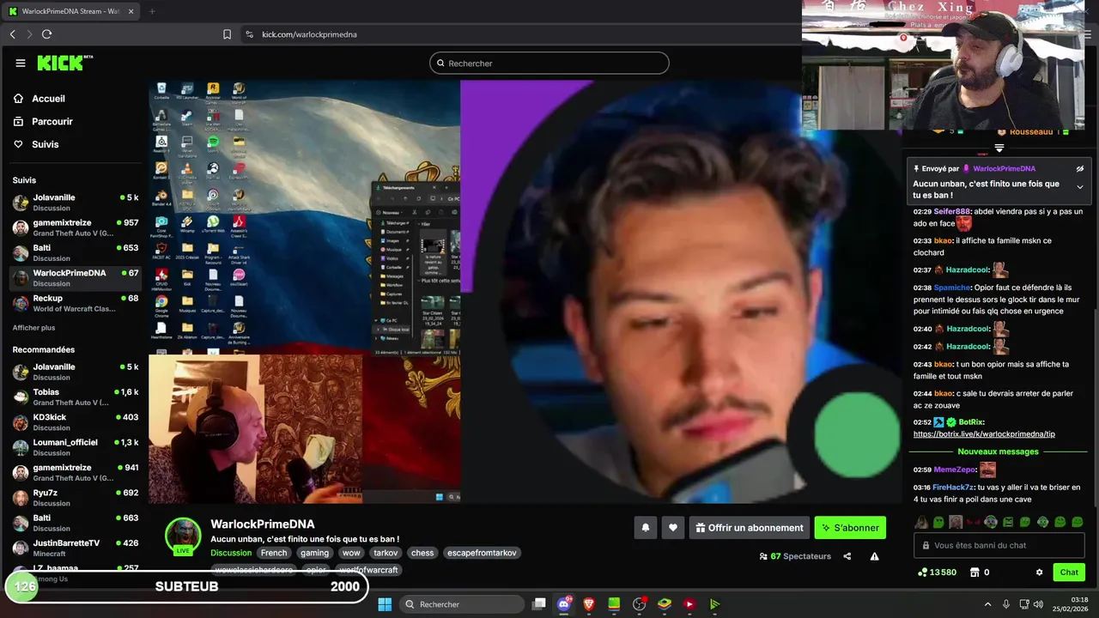This screenshot has width=1099, height=618.
Task: Click the streamer's LIVE avatar
Action: click(x=183, y=536)
